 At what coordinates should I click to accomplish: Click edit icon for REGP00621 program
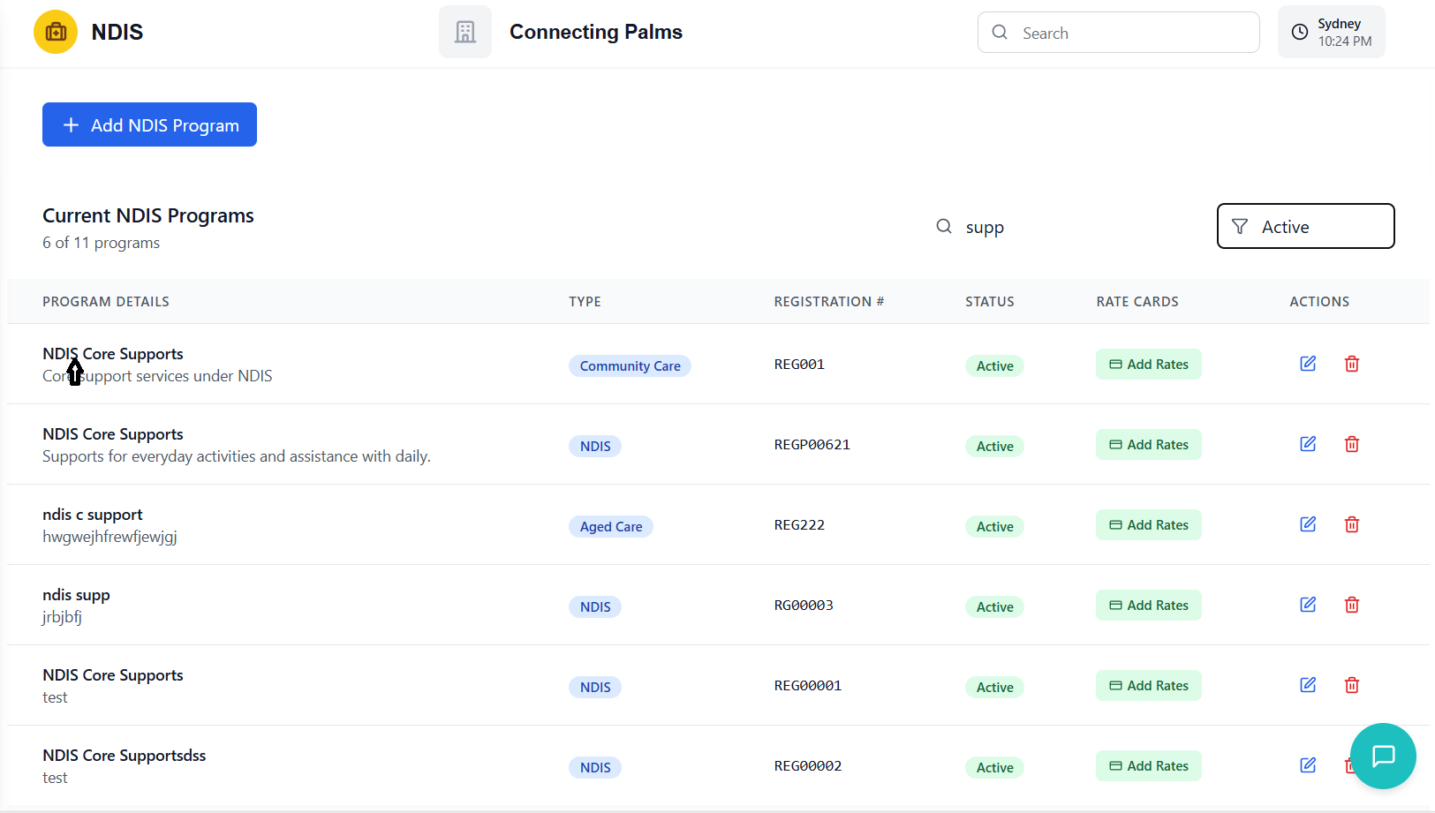coord(1308,444)
